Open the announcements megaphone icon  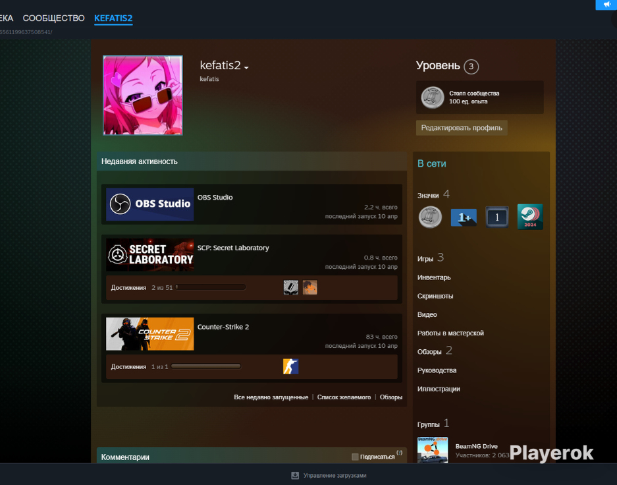click(x=606, y=5)
